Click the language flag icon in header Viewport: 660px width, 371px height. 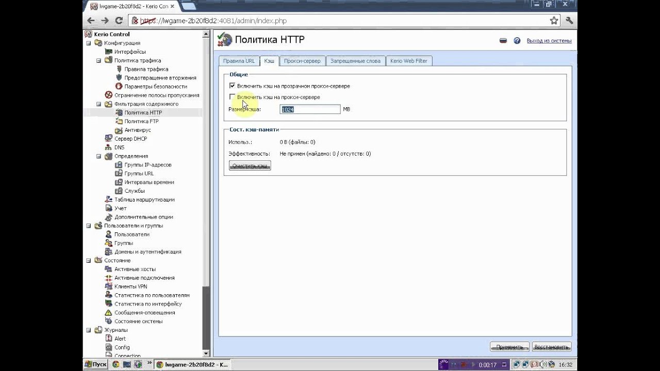pos(503,41)
